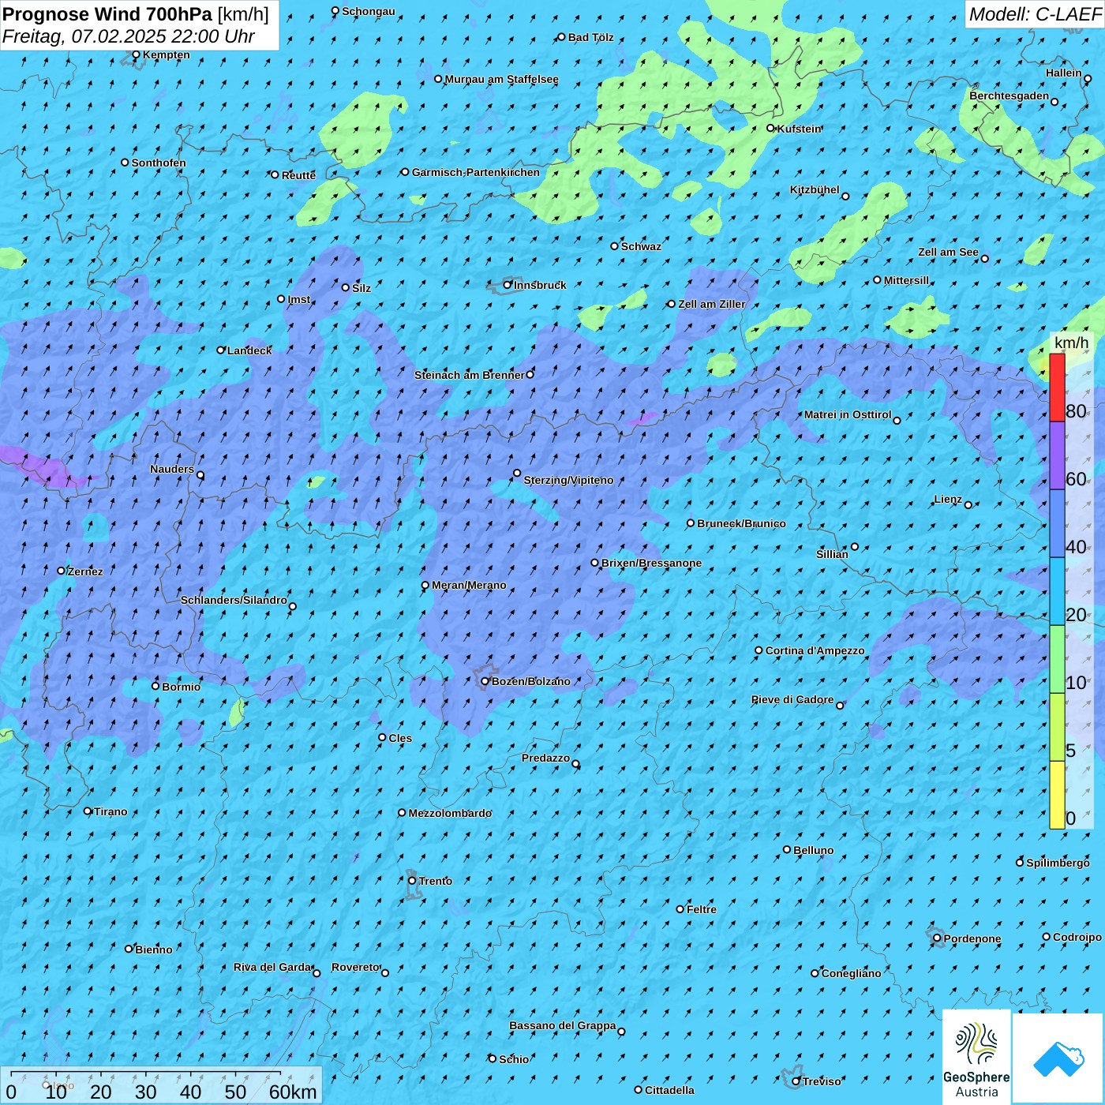Click the Zell am Ziller label
Viewport: 1105px width, 1105px height.
click(x=711, y=304)
